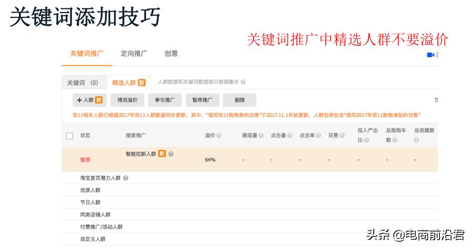The width and height of the screenshot is (472, 248).
Task: Open the 定向推广 tab
Action: [134, 53]
